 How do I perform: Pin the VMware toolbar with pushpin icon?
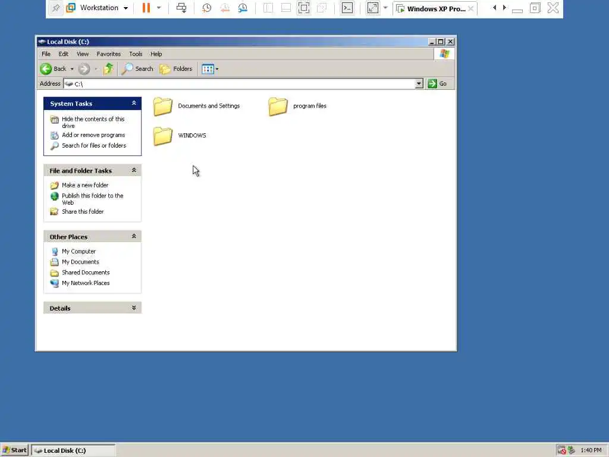(x=56, y=8)
